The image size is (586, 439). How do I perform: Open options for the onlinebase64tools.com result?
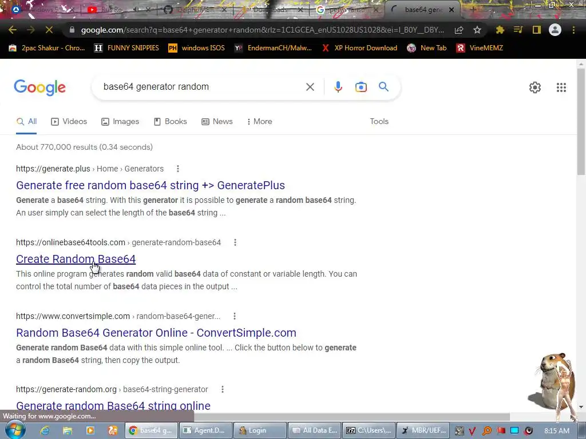(235, 242)
